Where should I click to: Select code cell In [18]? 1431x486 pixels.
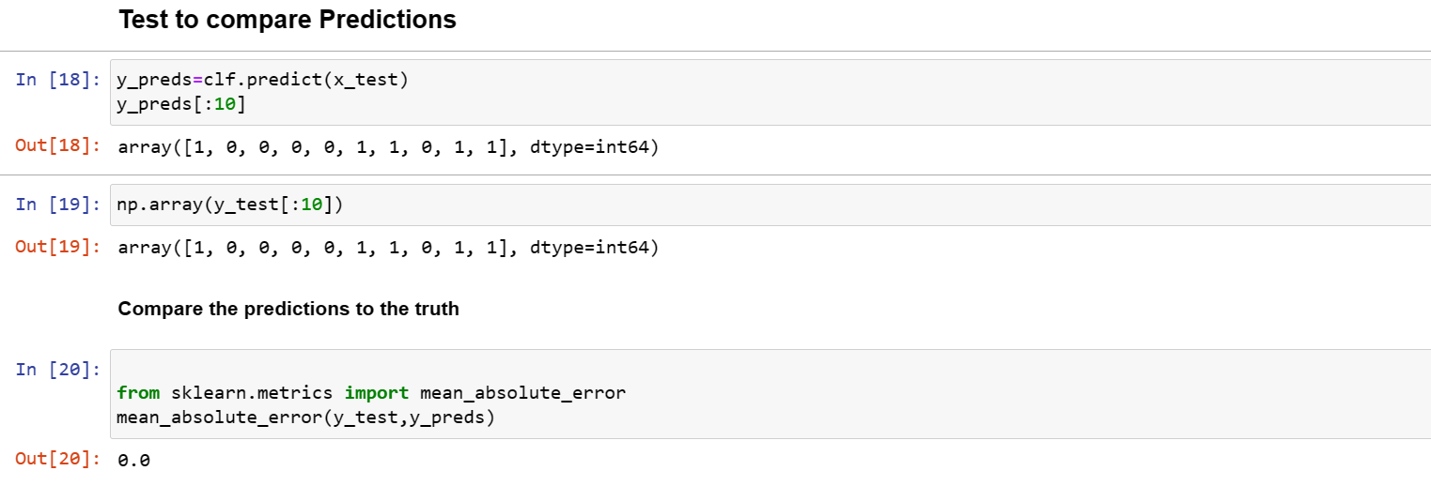pos(770,92)
